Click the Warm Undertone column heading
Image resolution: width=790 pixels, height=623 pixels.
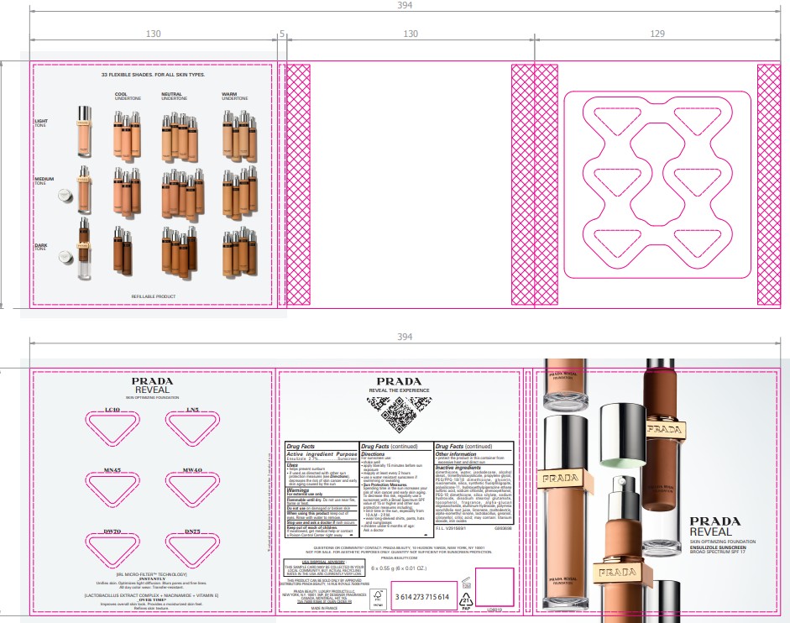coord(234,96)
